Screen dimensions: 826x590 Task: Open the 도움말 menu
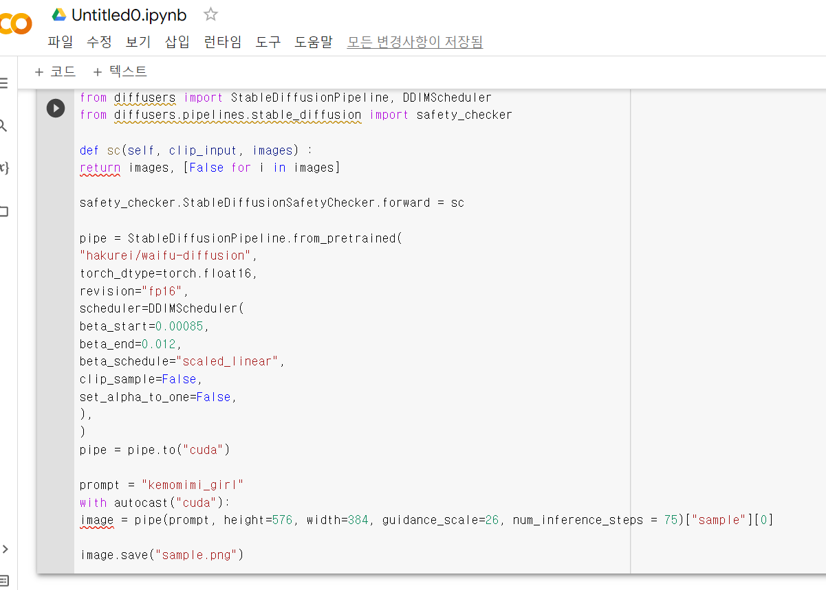[313, 42]
